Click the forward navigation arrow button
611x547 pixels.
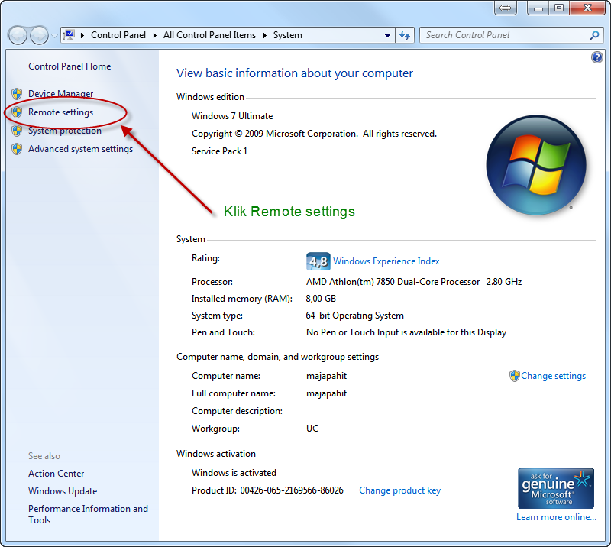38,35
